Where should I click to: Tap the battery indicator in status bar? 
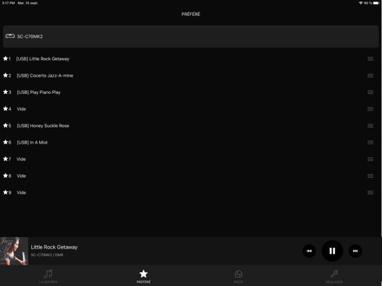(376, 3)
